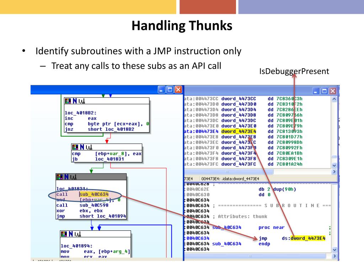Minimize the disassembly listing window
The width and height of the screenshot is (364, 273).
pos(316,91)
